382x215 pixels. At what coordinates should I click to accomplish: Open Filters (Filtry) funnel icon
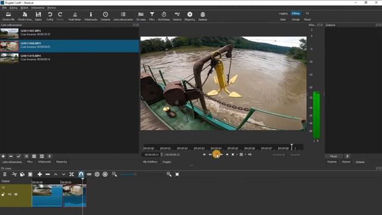click(152, 14)
